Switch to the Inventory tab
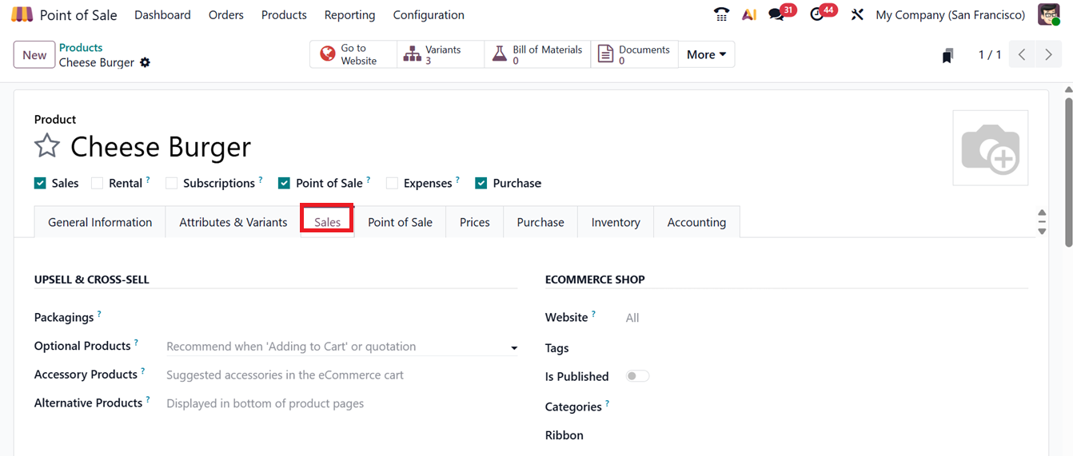This screenshot has width=1073, height=456. [616, 222]
